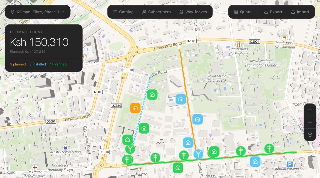Select the green home marker beside Turbo Road

click(152, 95)
